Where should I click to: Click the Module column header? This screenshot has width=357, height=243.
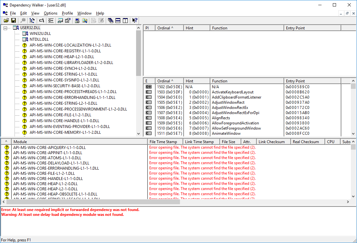click(79, 142)
